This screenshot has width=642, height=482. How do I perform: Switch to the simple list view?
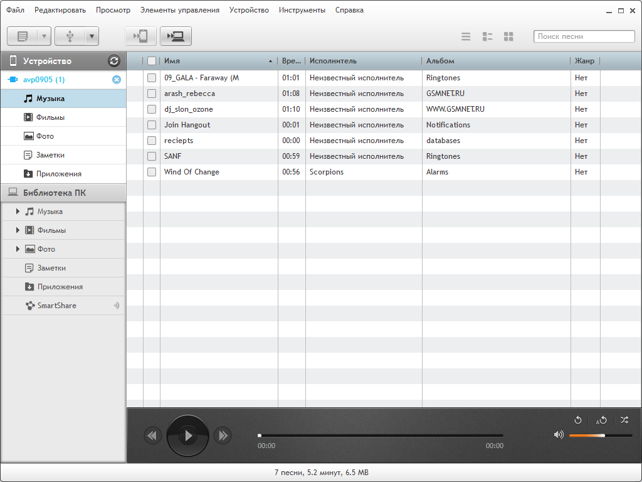[466, 36]
